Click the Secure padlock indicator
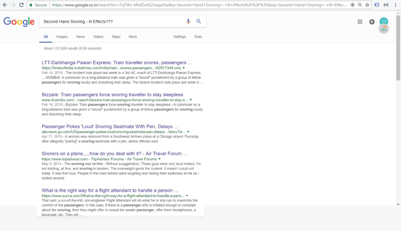Screen dimensions: 401x231 pyautogui.click(x=38, y=5)
